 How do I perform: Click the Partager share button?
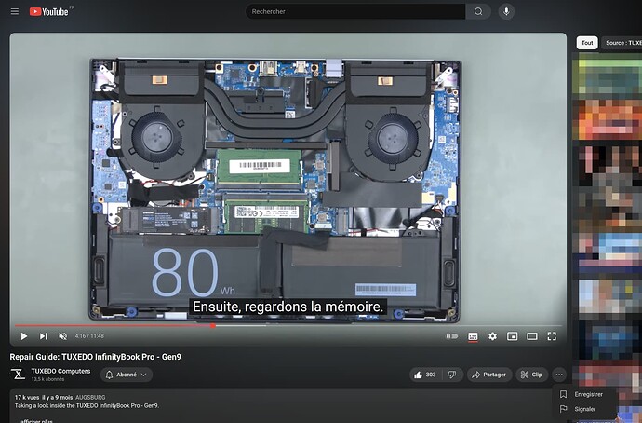tap(489, 375)
